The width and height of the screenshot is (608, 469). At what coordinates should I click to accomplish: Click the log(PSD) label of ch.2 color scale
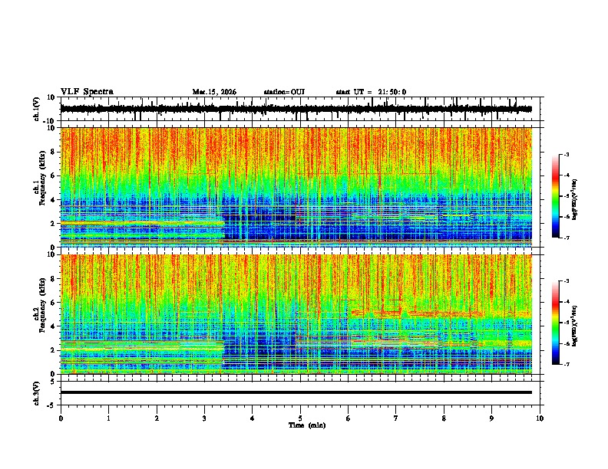coord(576,326)
